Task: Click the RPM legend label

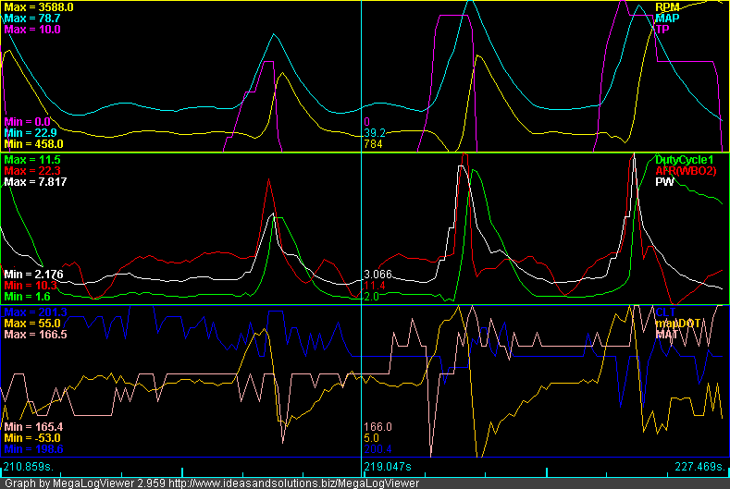Action: [x=666, y=6]
